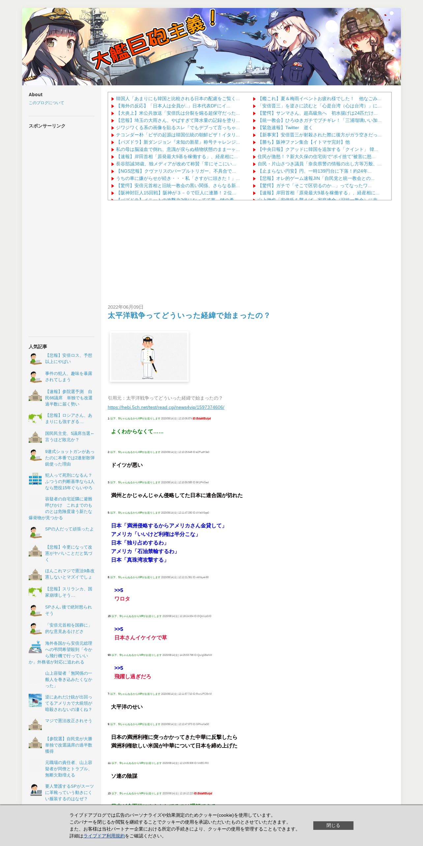
Task: Open article 山上容疑者「無関係の一般人を巻き込みたくなかった」
Action: (x=69, y=679)
